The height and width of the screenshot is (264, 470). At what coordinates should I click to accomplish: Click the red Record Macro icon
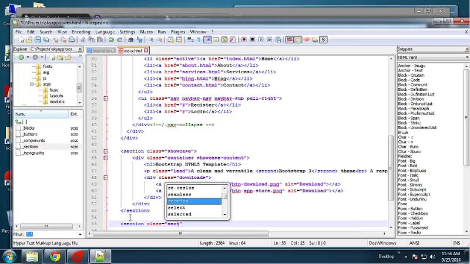[244, 40]
